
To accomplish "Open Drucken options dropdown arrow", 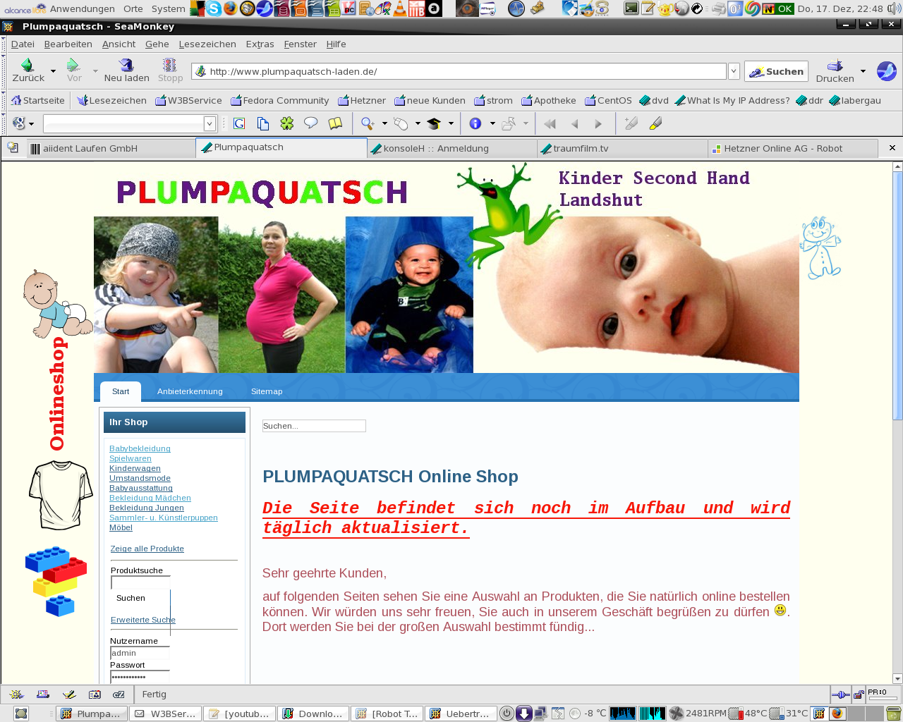I will (x=863, y=71).
